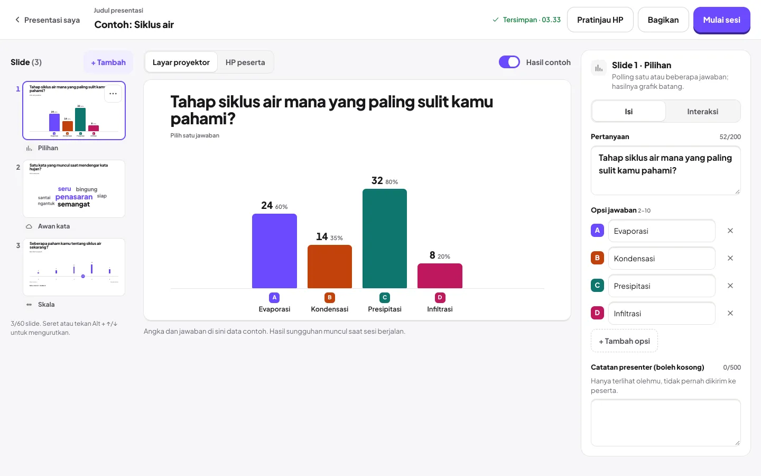Open the Isi tab
This screenshot has height=476, width=761.
click(629, 112)
